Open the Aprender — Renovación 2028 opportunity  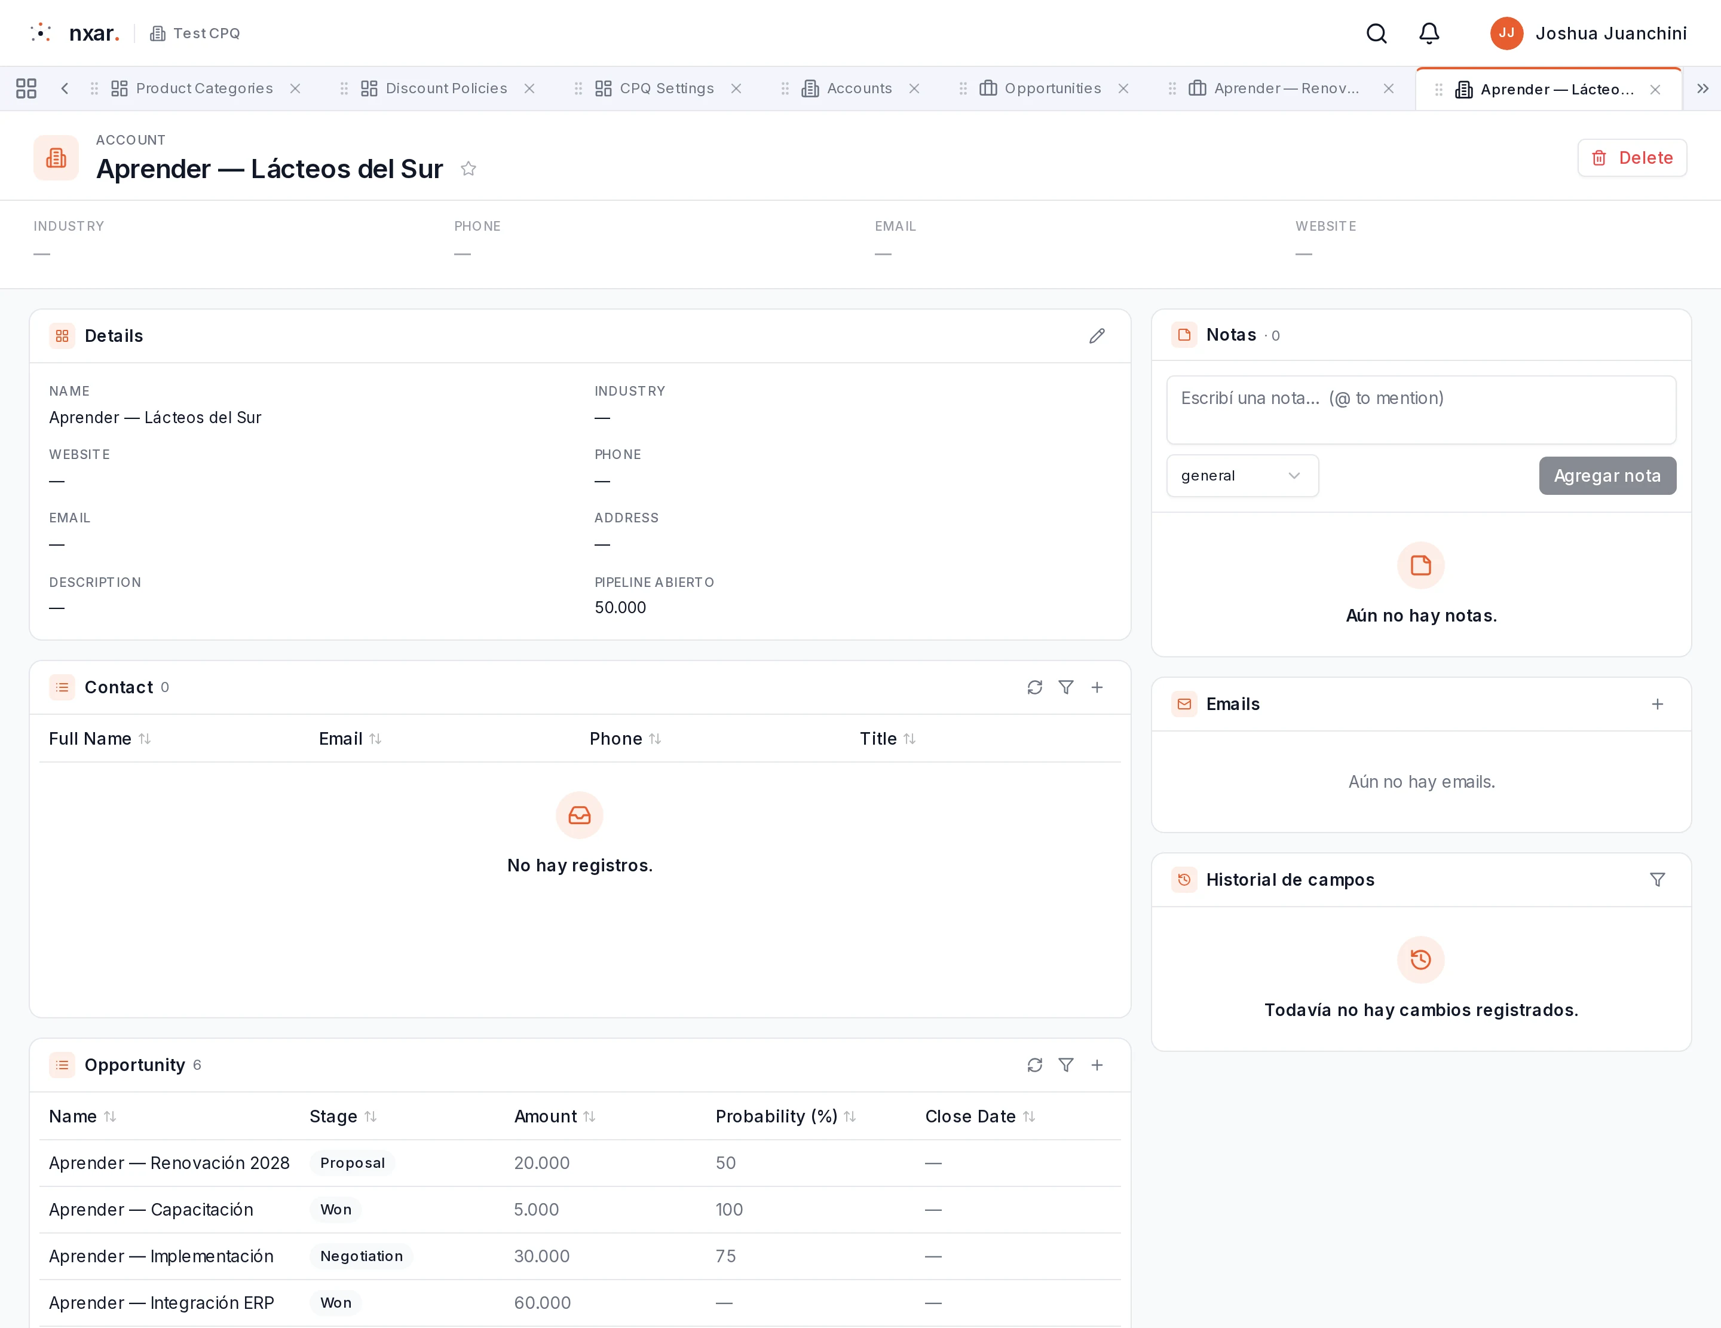point(169,1162)
